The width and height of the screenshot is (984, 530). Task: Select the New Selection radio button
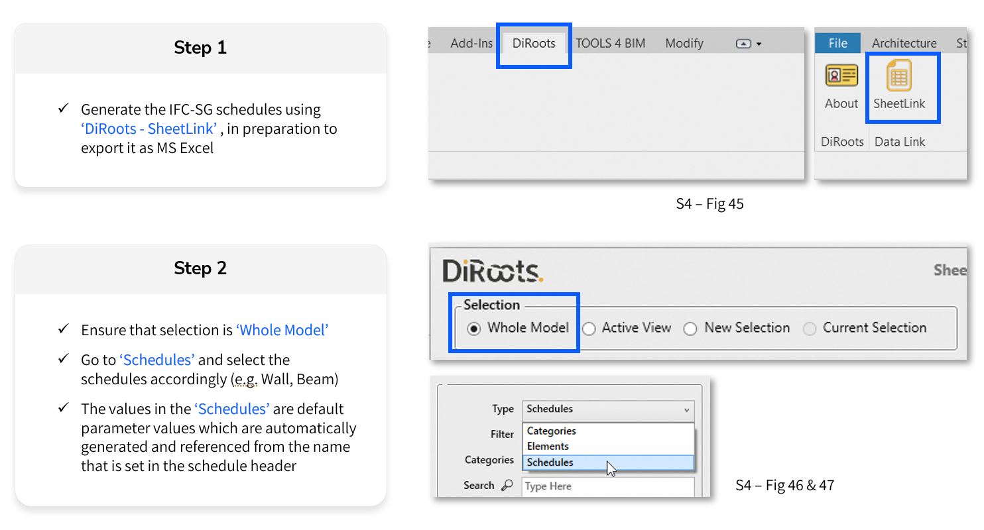690,329
